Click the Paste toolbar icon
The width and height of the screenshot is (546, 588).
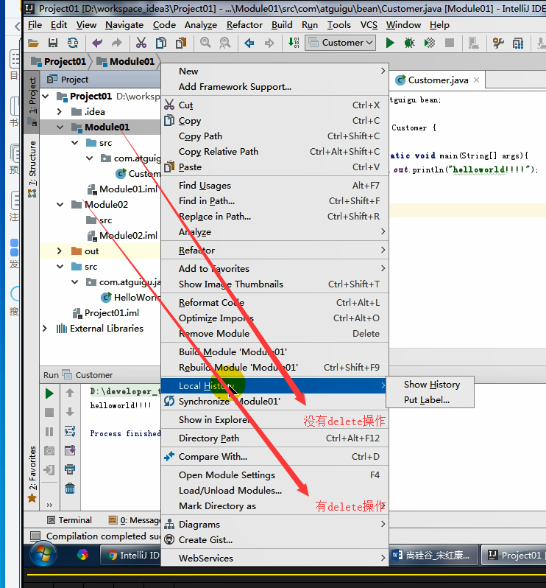click(181, 43)
